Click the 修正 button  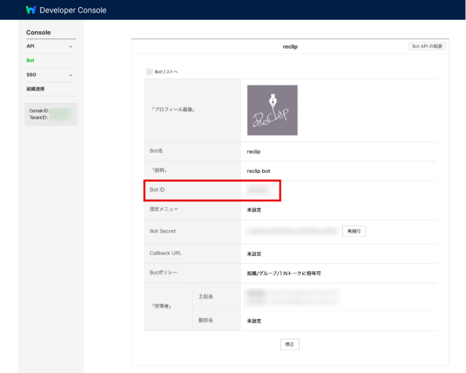(x=290, y=344)
